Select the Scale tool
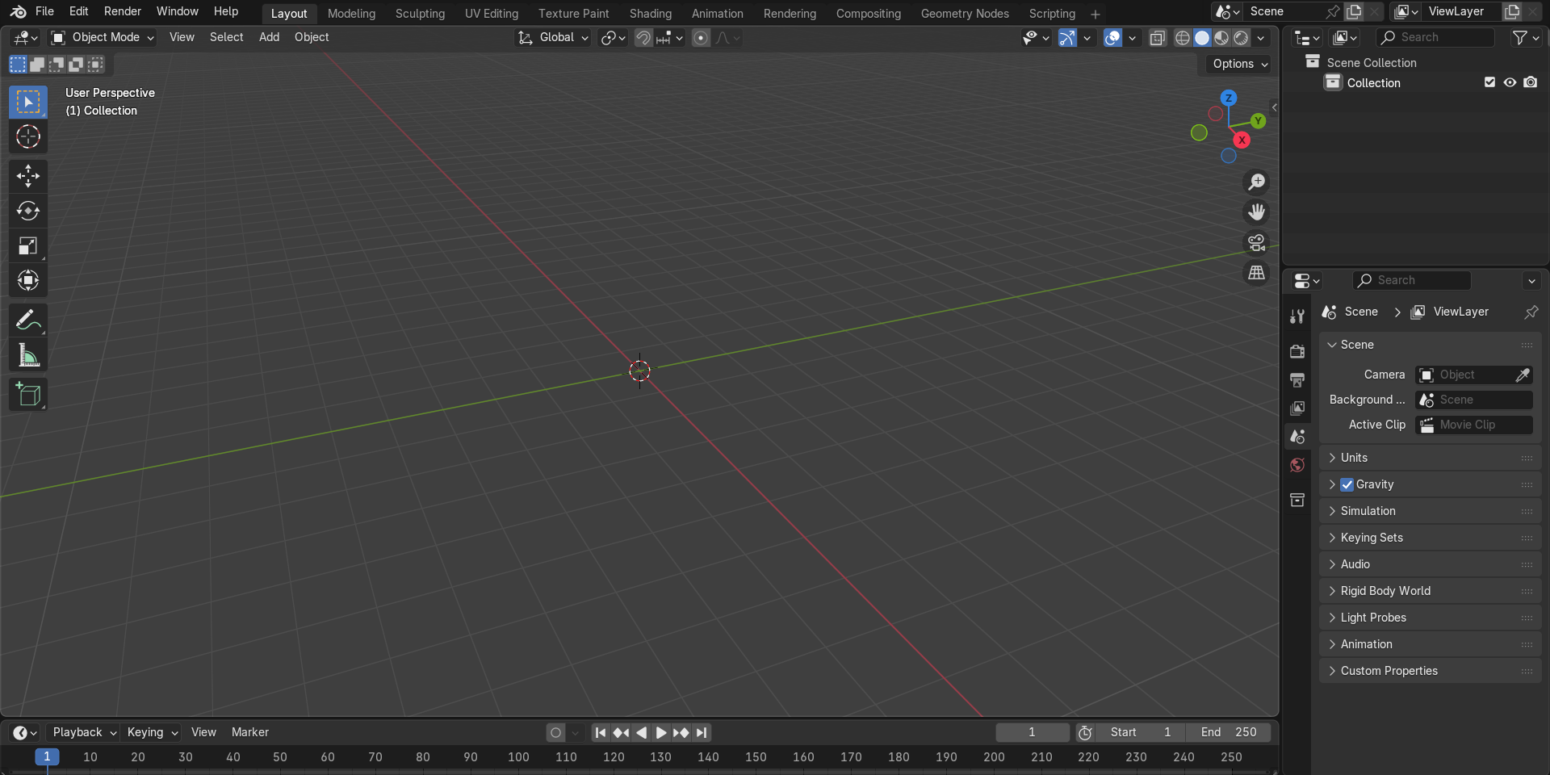Image resolution: width=1550 pixels, height=775 pixels. point(28,245)
